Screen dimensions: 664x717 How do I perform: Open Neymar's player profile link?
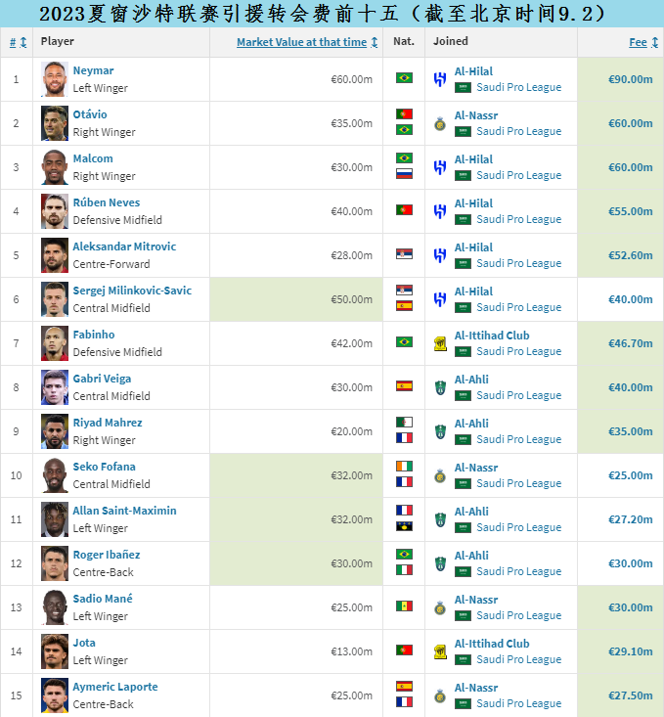(93, 70)
